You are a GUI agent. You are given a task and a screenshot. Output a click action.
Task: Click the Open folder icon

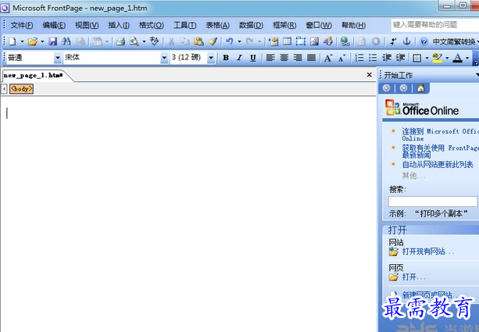[x=32, y=41]
